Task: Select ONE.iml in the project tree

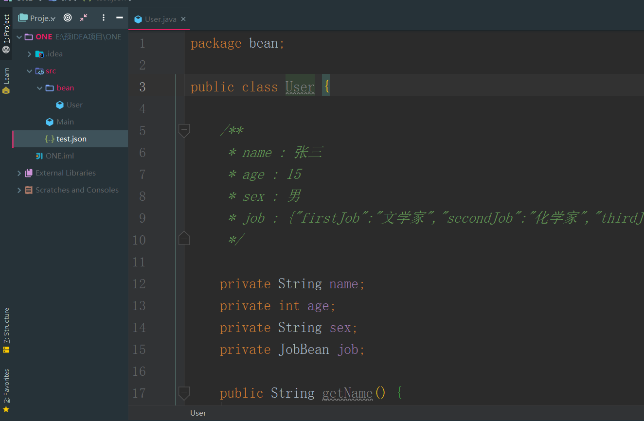Action: [61, 156]
